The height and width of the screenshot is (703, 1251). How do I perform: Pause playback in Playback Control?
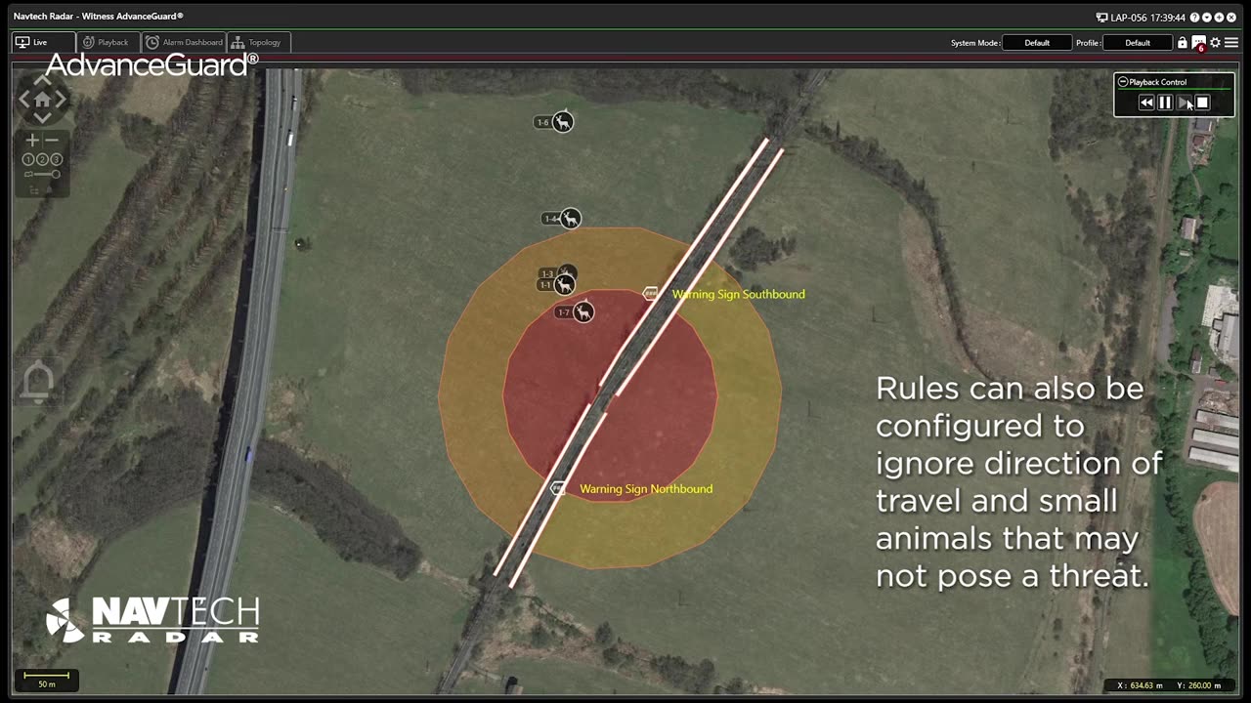click(x=1165, y=103)
